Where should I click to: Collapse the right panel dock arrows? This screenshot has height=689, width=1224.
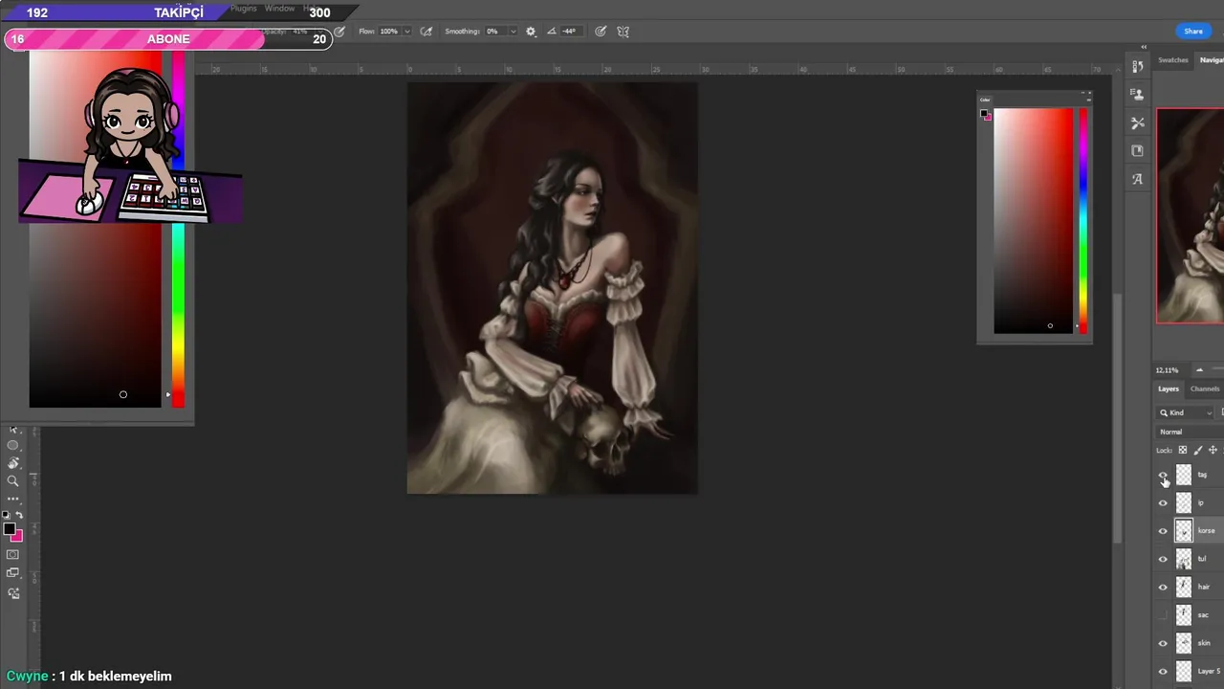point(1144,47)
